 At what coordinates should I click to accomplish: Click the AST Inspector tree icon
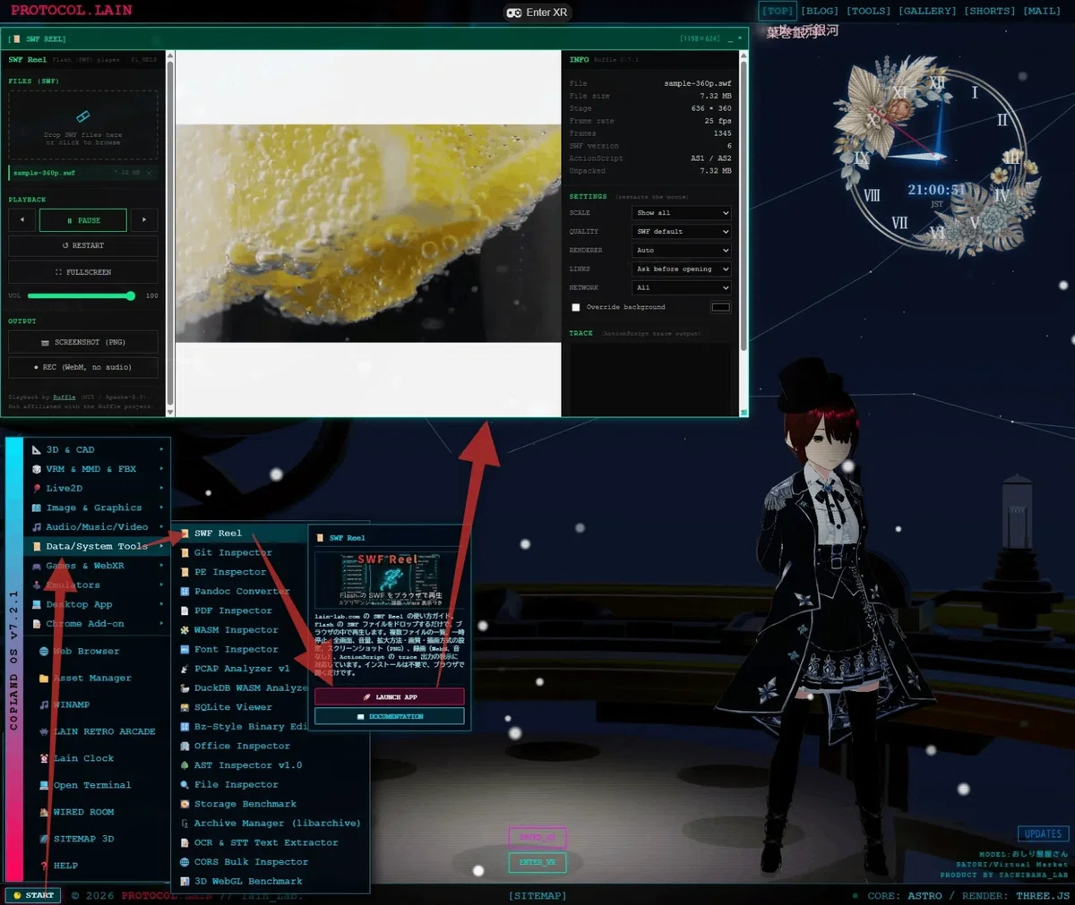coord(185,765)
